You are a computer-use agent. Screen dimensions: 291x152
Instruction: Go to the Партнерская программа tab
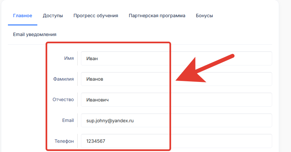tap(157, 16)
